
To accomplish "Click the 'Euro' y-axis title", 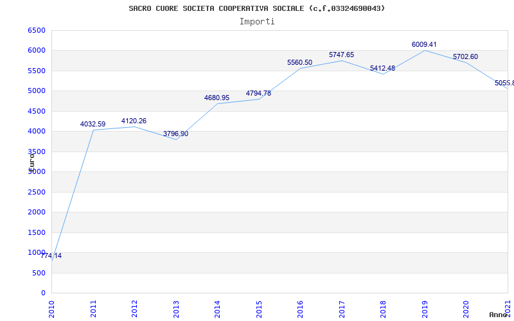I will click(31, 162).
